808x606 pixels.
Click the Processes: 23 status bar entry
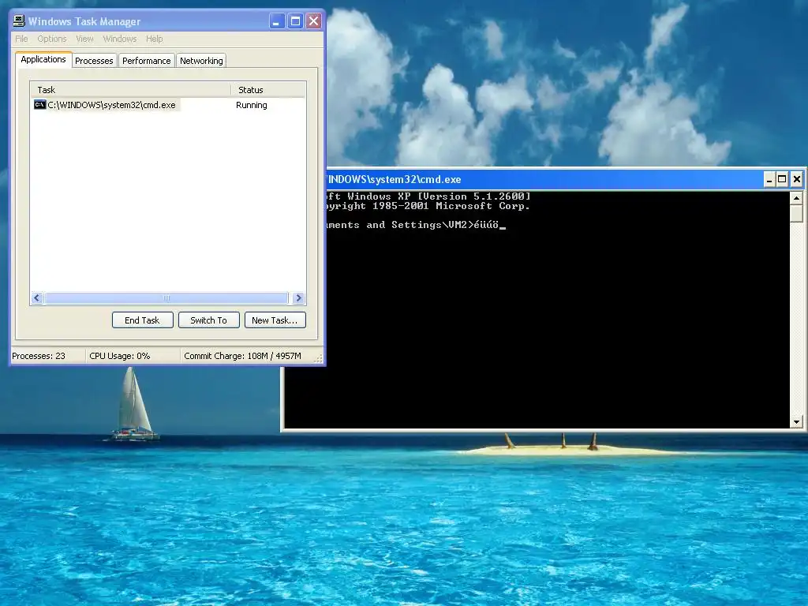[x=39, y=356]
